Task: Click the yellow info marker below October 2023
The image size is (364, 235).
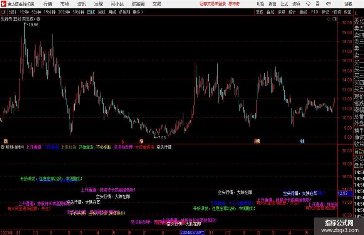Action: click(x=6, y=141)
